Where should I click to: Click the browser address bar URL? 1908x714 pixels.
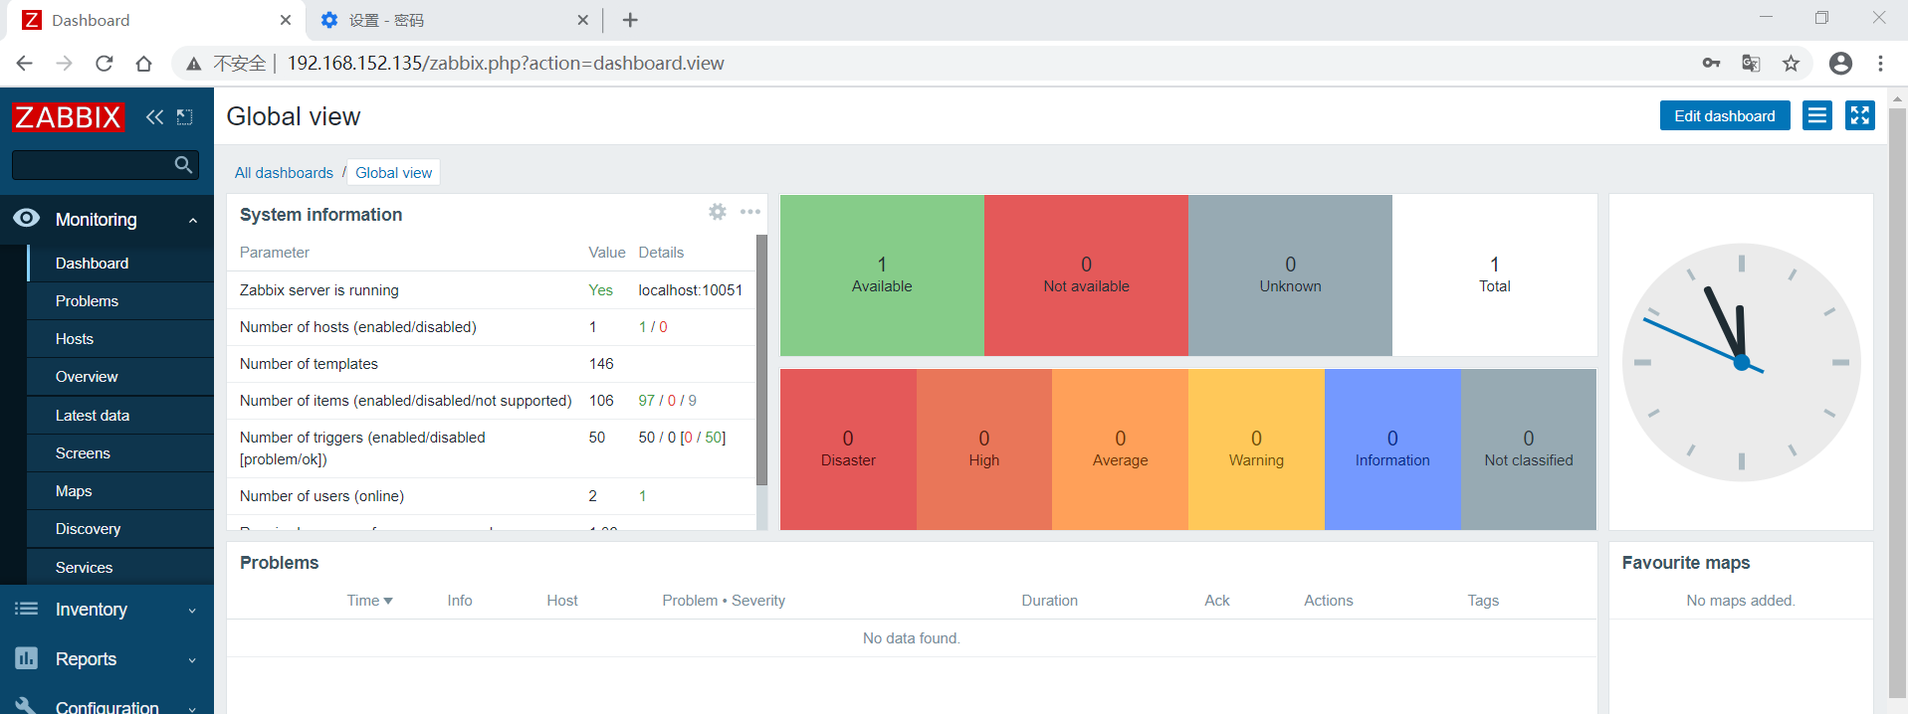(506, 64)
